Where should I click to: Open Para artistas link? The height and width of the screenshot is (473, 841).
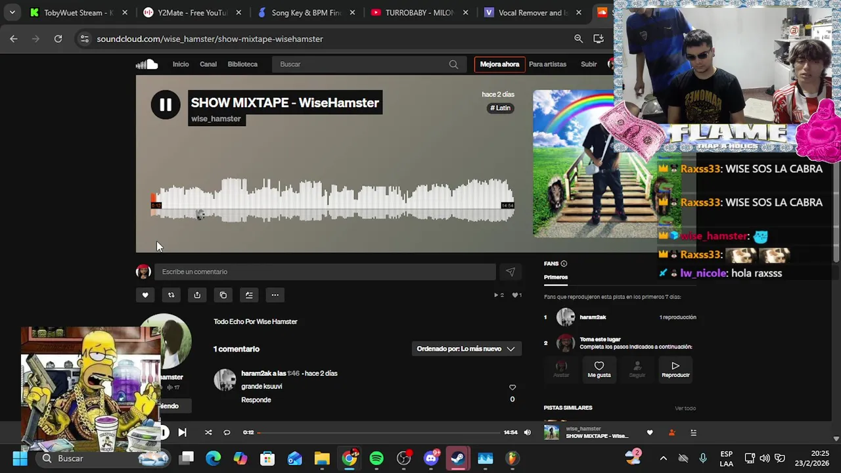point(547,64)
